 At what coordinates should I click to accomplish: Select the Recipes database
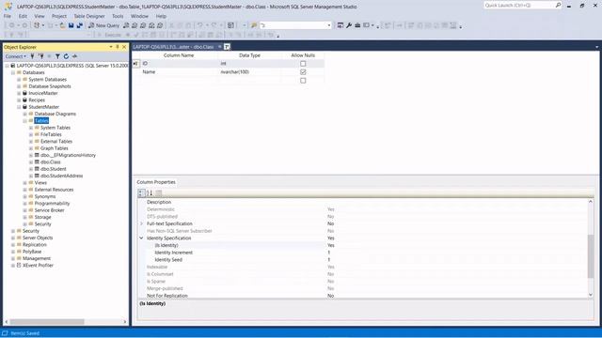pyautogui.click(x=37, y=100)
